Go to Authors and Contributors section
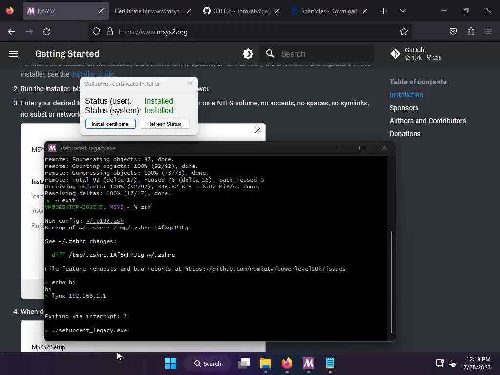The height and width of the screenshot is (375, 500). 428,121
